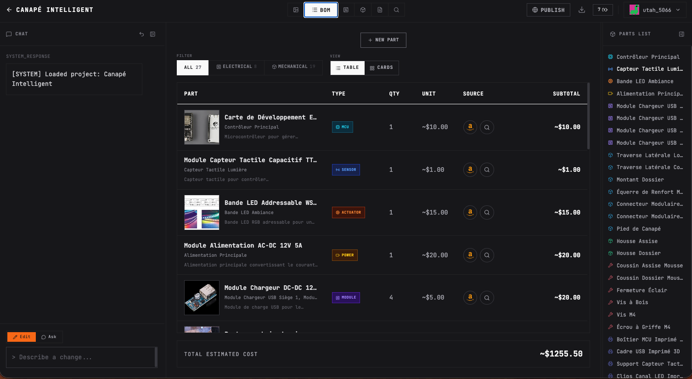Switch to Cards view

[382, 68]
